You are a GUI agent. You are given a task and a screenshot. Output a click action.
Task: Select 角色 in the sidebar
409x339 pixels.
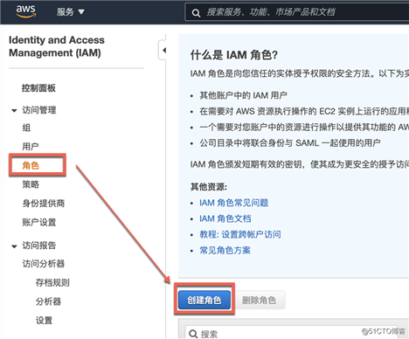point(31,165)
